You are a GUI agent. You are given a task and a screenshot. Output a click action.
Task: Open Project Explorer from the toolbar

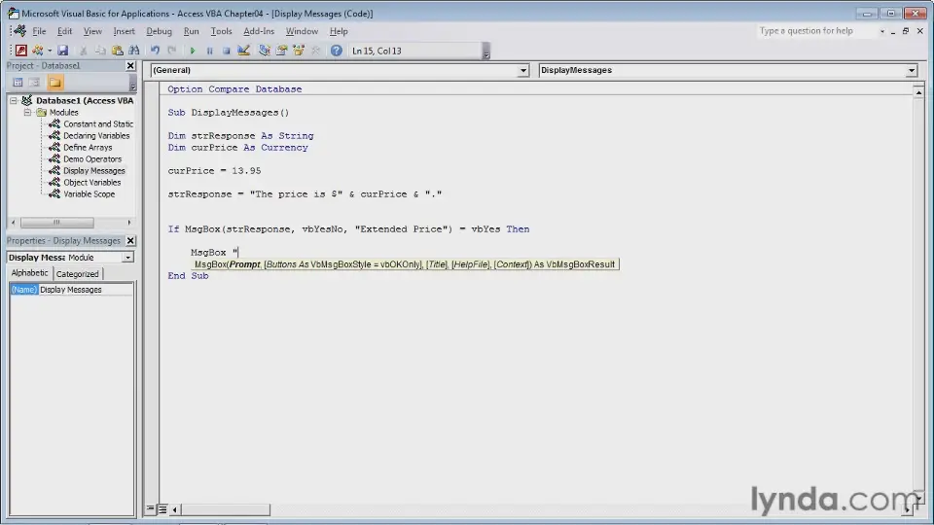tap(265, 51)
